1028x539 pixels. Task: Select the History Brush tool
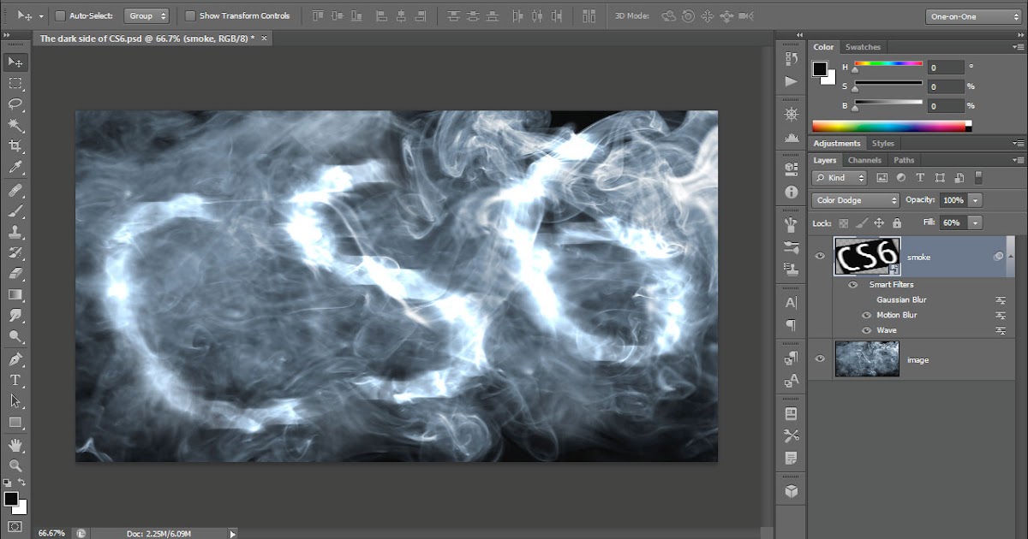[x=15, y=253]
